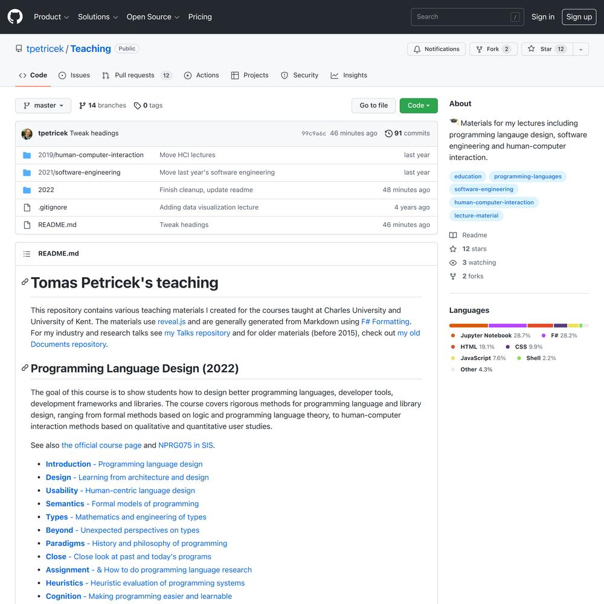Screen dimensions: 604x604
Task: Click the star icon next to 12 stars
Action: (x=453, y=249)
